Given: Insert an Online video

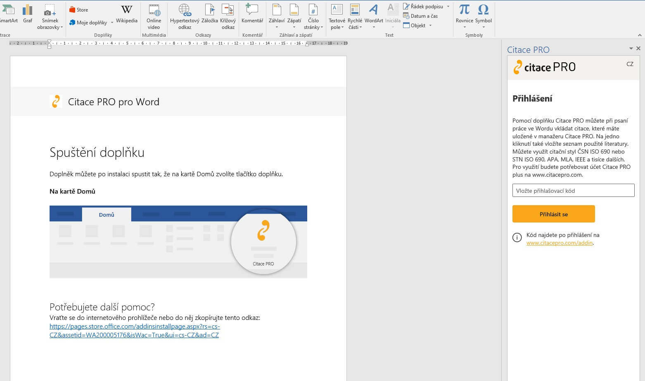Looking at the screenshot, I should coord(154,17).
